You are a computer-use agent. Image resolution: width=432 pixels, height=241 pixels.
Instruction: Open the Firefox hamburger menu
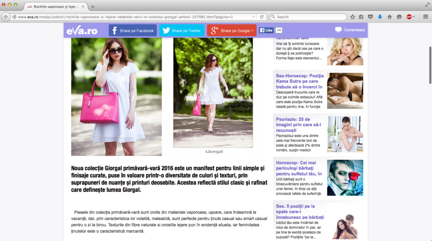point(425,17)
